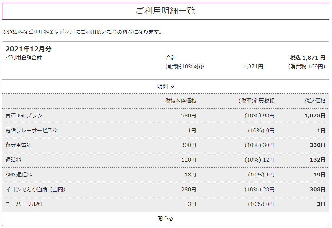Click the 音声3GBプラン row label
The image size is (332, 228).
pos(24,115)
